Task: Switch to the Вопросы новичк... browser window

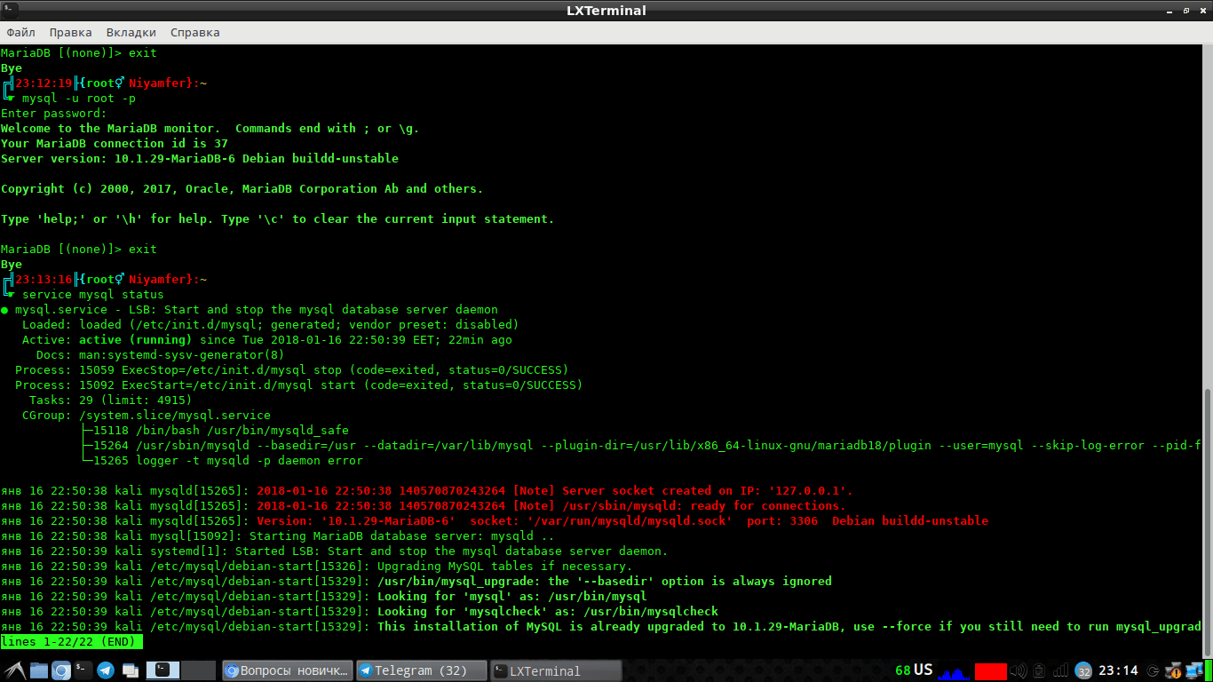Action: pos(288,670)
